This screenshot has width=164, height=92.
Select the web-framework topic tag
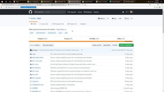point(40,33)
